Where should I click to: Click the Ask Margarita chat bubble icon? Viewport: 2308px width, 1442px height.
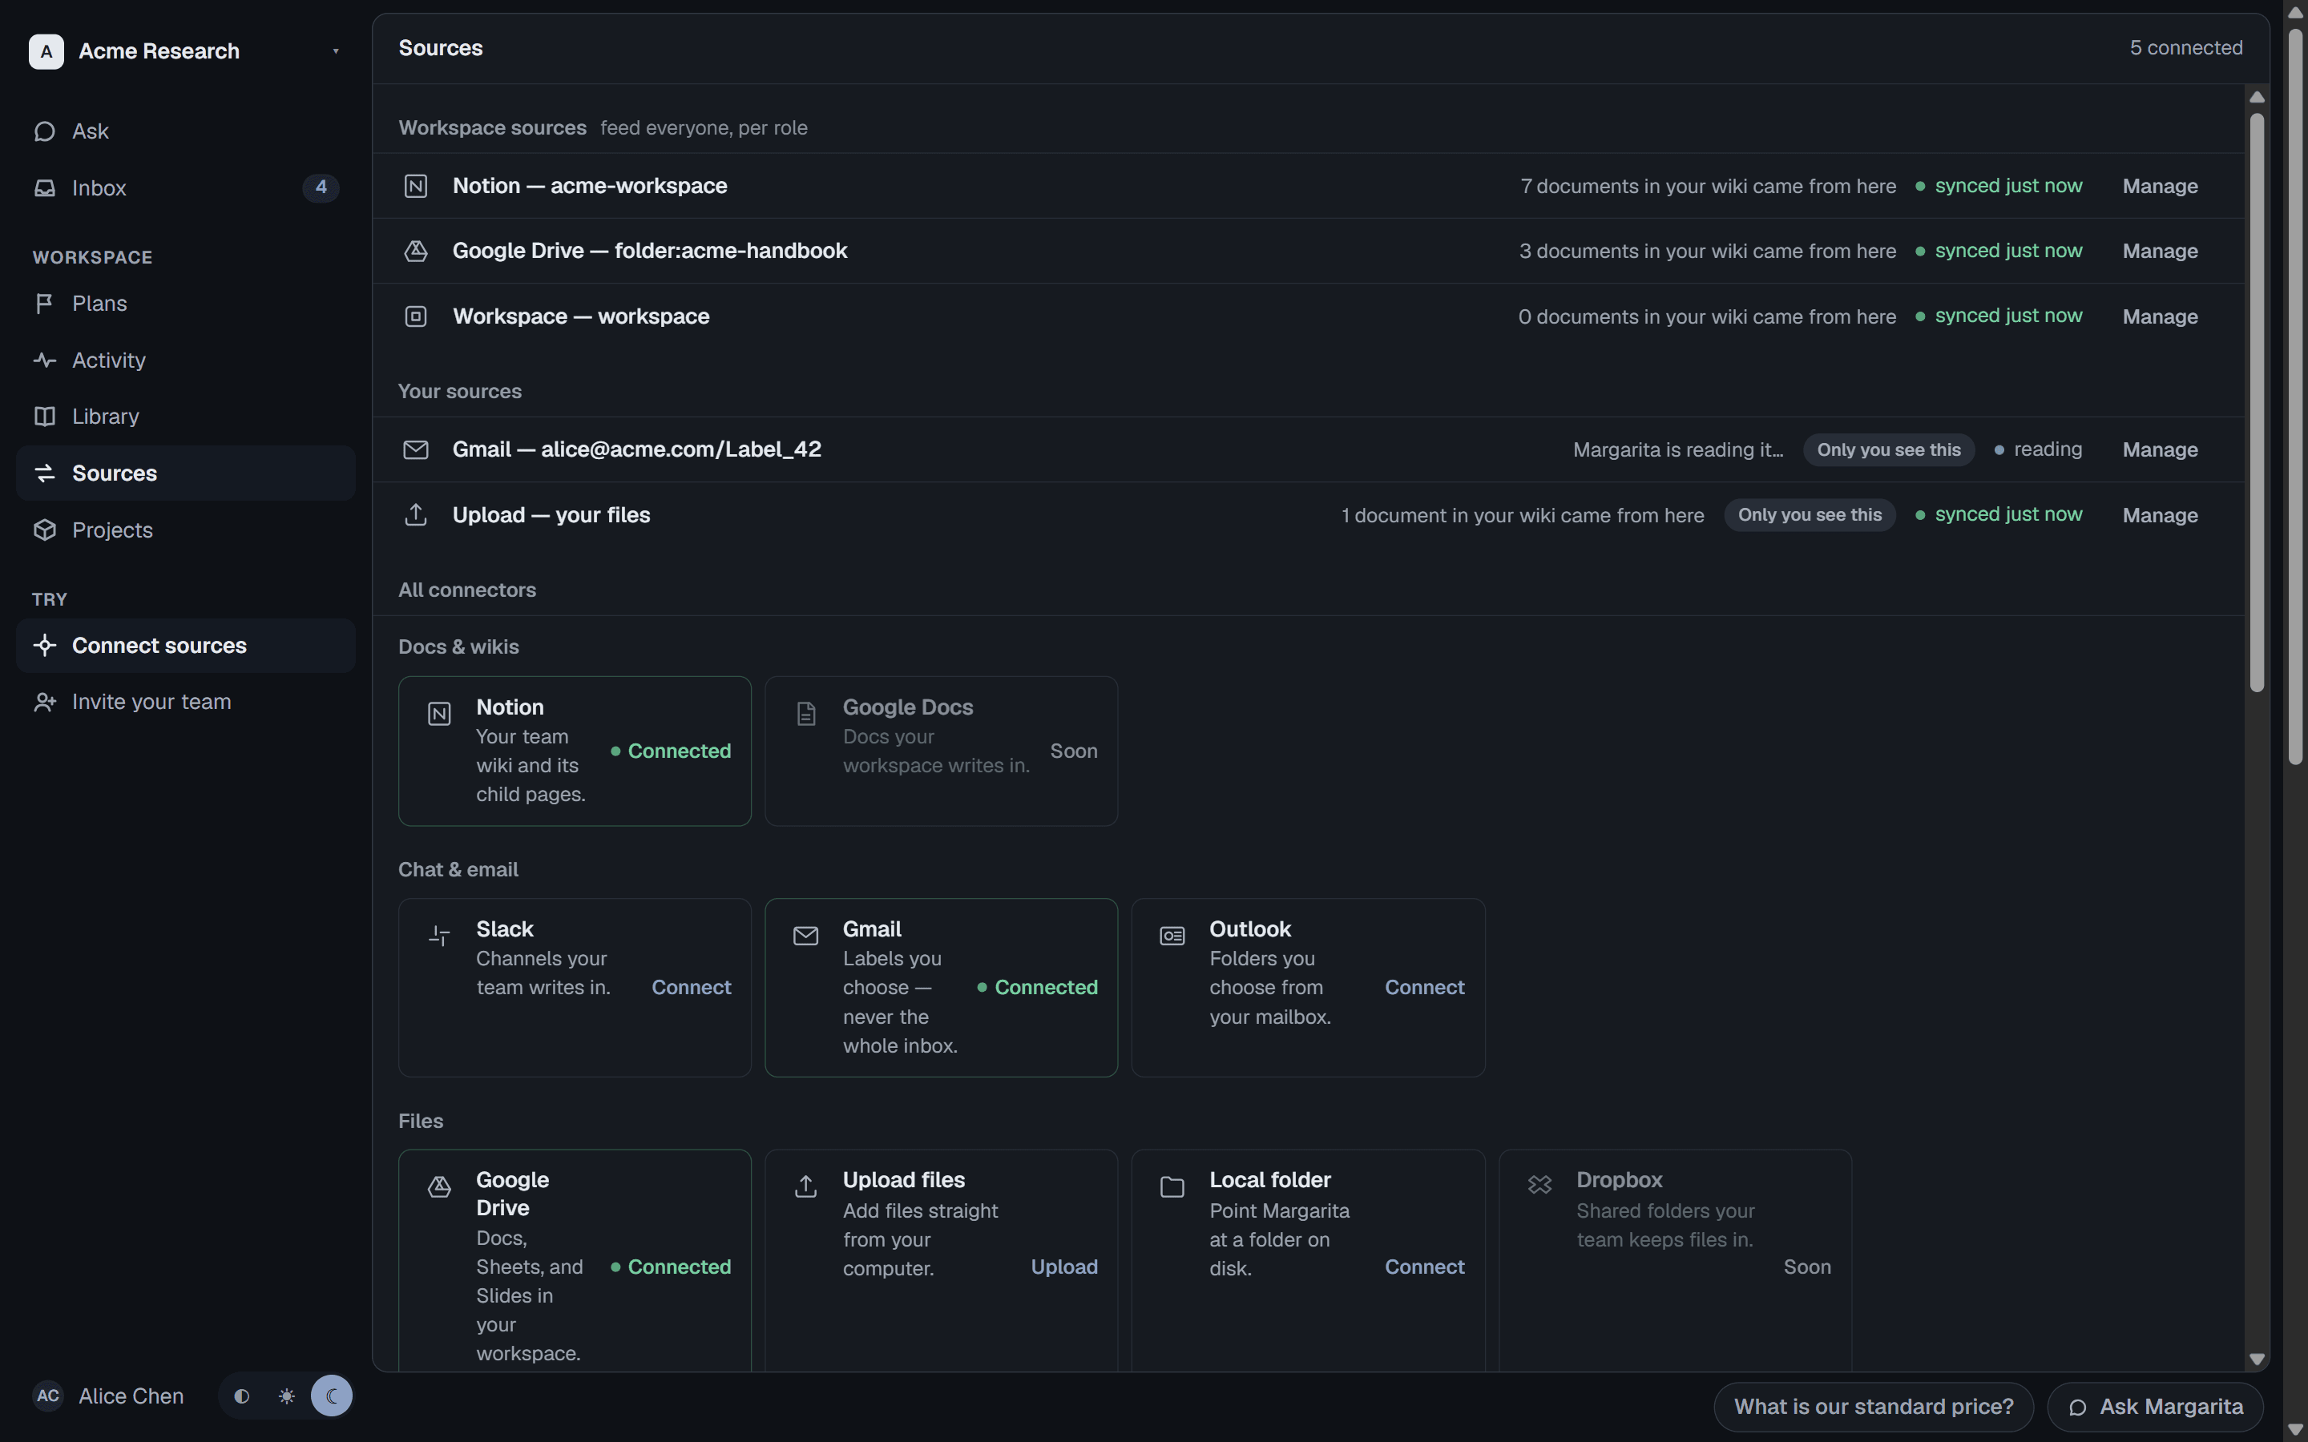coord(2078,1408)
